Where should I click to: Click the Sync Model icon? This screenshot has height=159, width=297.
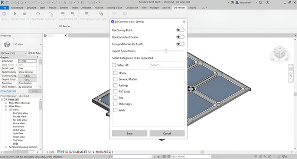[38, 14]
